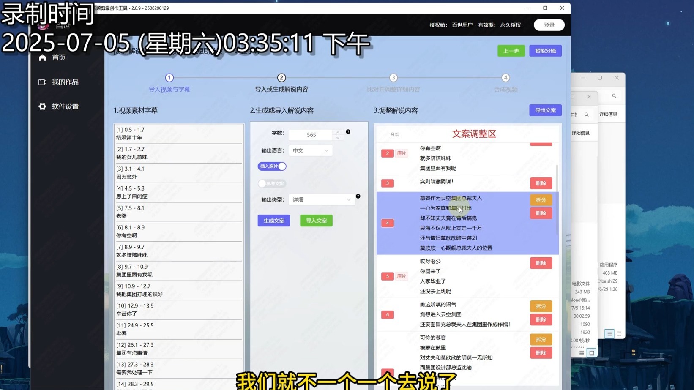Click 删除 to remove segment 3
This screenshot has width=694, height=390.
tap(541, 183)
